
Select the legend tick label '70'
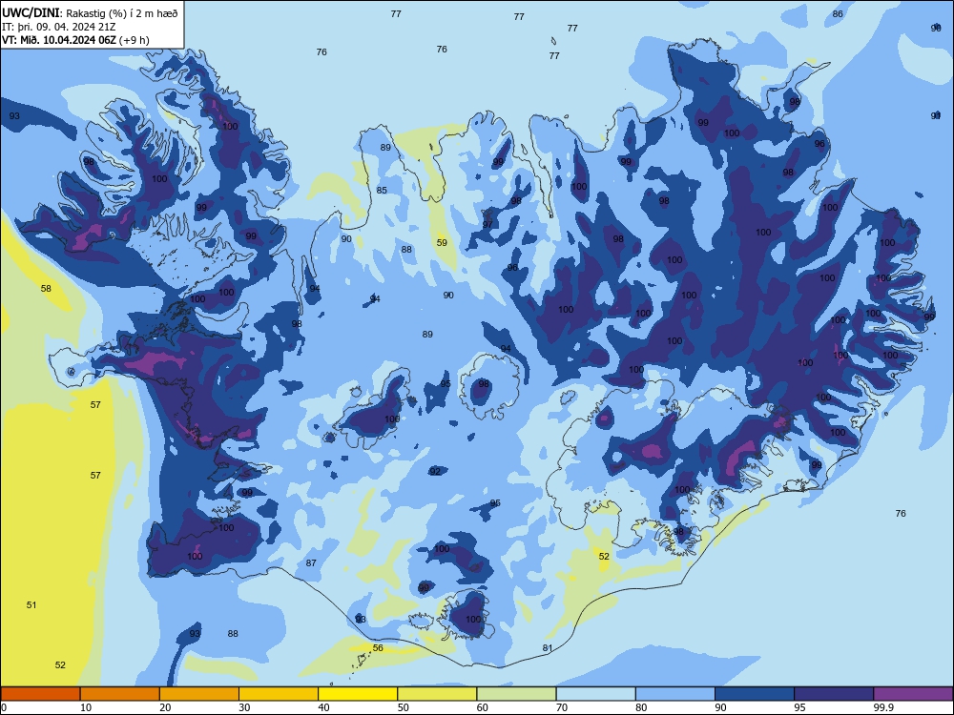coord(562,707)
